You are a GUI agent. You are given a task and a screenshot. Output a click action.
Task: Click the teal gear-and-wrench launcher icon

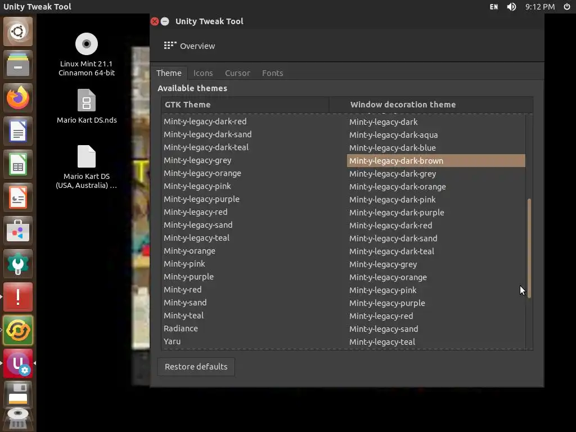point(18,264)
